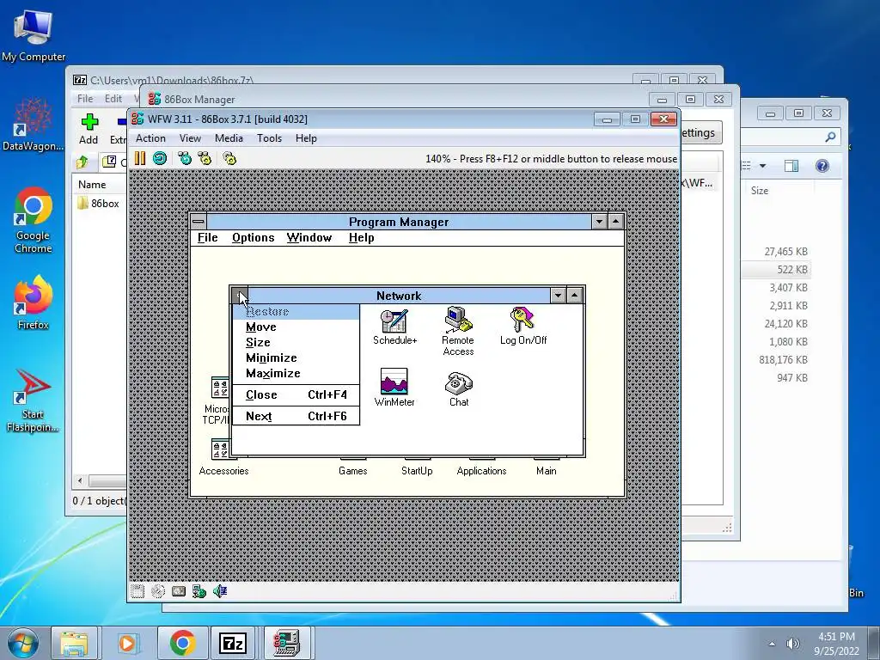
Task: Click the volume icon in system tray
Action: [x=792, y=644]
